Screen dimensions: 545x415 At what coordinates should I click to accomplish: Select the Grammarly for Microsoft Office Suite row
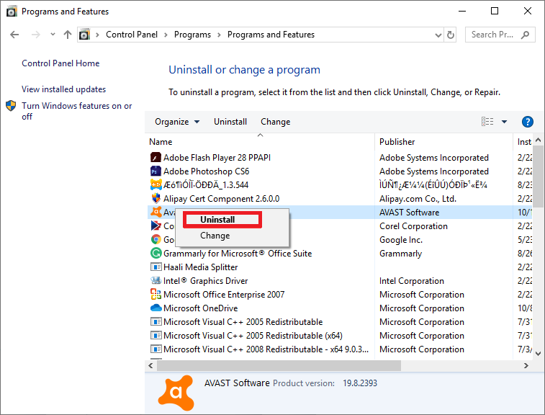click(x=339, y=253)
